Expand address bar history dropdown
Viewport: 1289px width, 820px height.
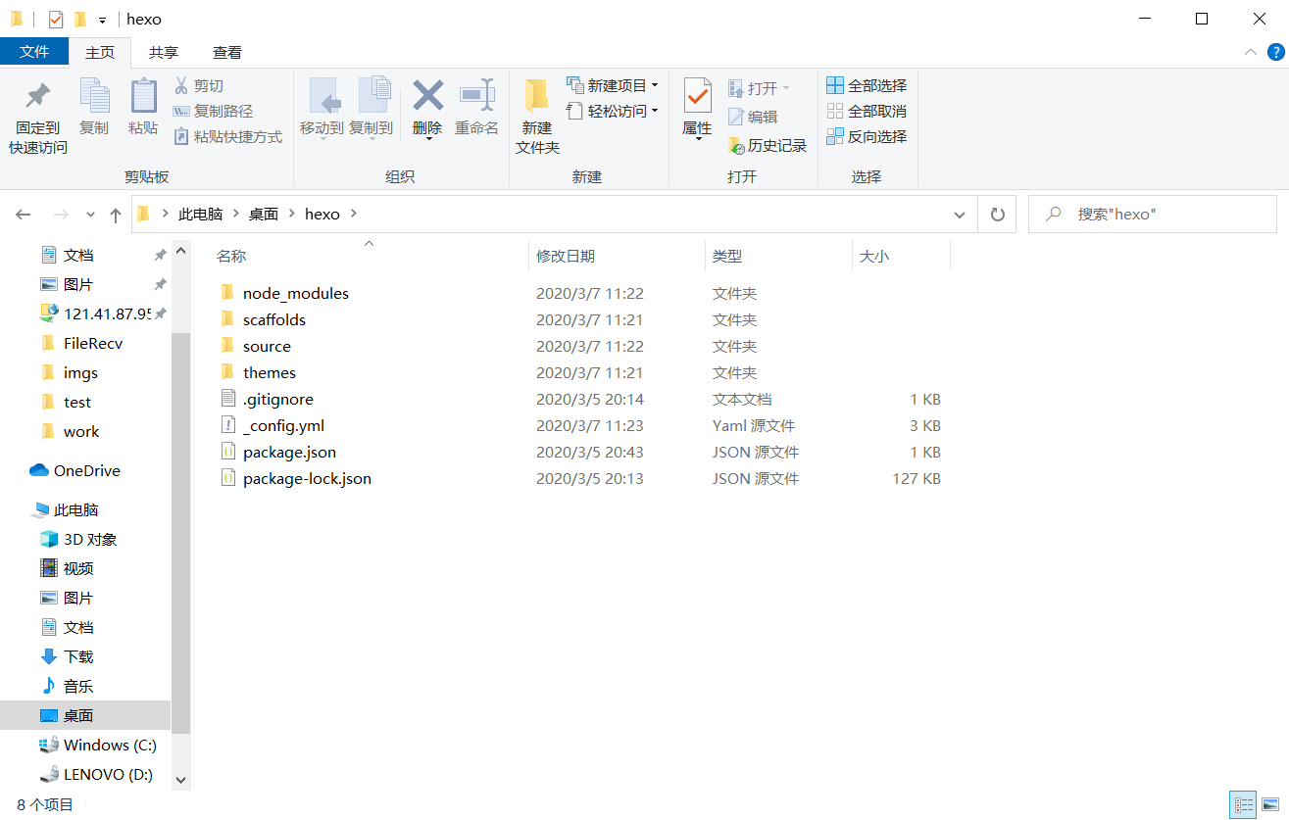(959, 214)
